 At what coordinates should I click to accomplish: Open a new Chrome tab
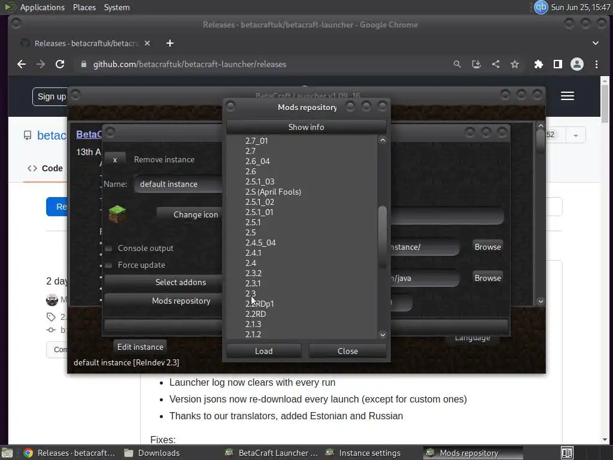tap(169, 43)
